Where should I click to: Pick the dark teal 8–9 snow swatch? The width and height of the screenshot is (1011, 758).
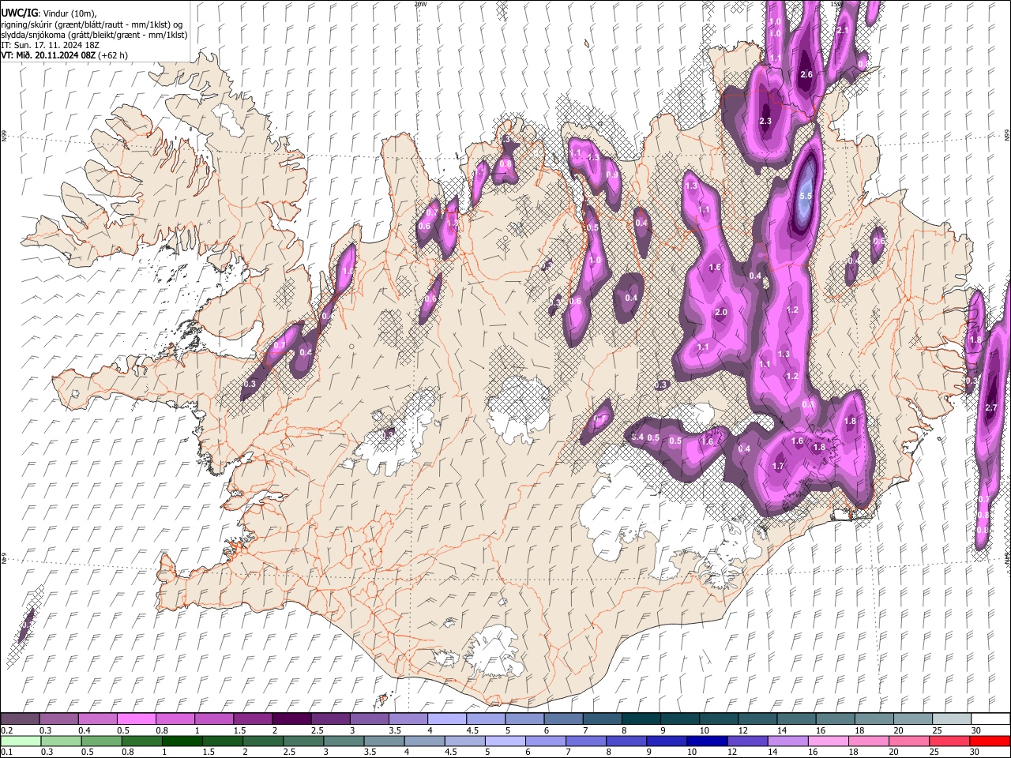641,719
